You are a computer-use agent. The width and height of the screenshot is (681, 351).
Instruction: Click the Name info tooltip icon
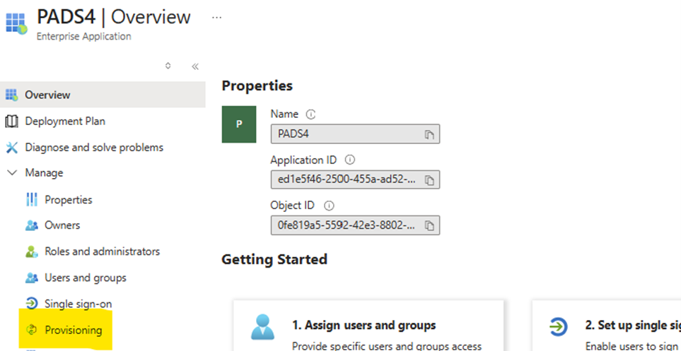click(310, 114)
